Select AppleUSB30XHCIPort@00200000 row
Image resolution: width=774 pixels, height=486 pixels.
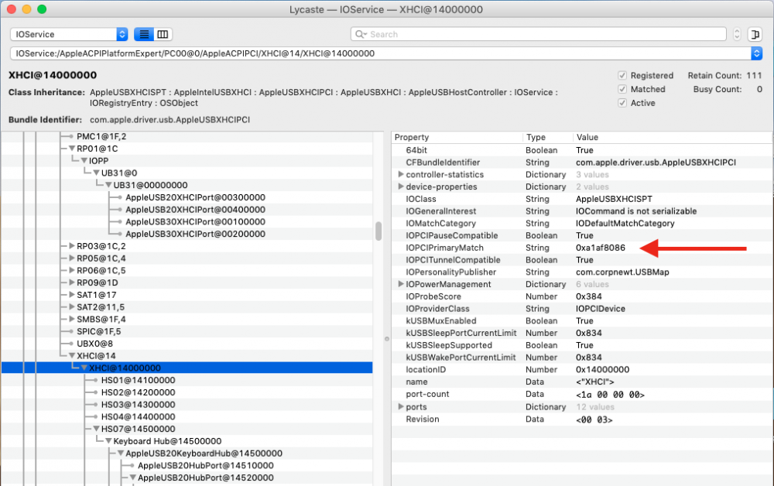(x=187, y=234)
